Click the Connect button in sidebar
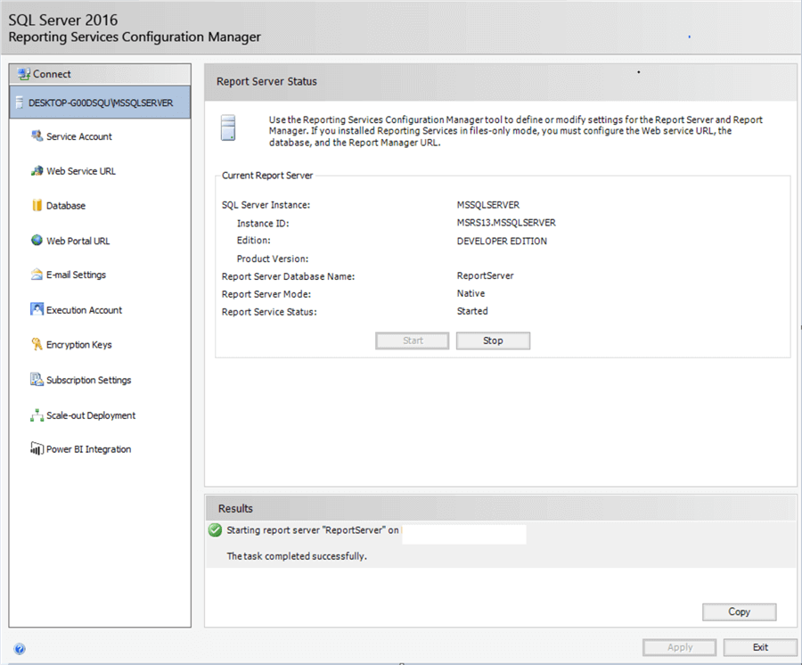Viewport: 802px width, 665px height. [51, 74]
